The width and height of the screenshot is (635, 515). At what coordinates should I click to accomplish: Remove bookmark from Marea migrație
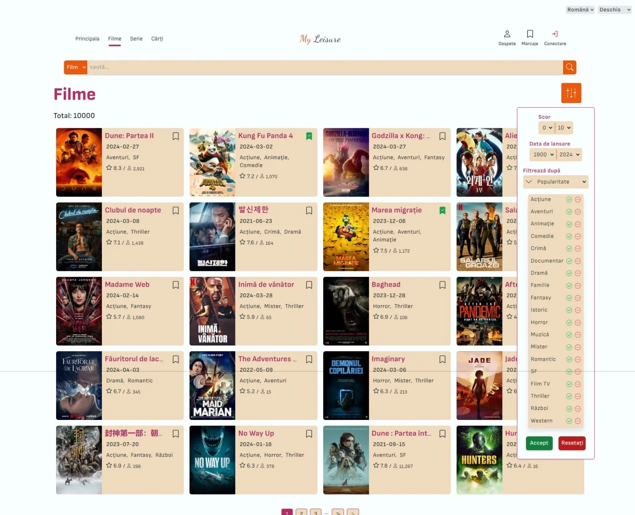coord(442,210)
